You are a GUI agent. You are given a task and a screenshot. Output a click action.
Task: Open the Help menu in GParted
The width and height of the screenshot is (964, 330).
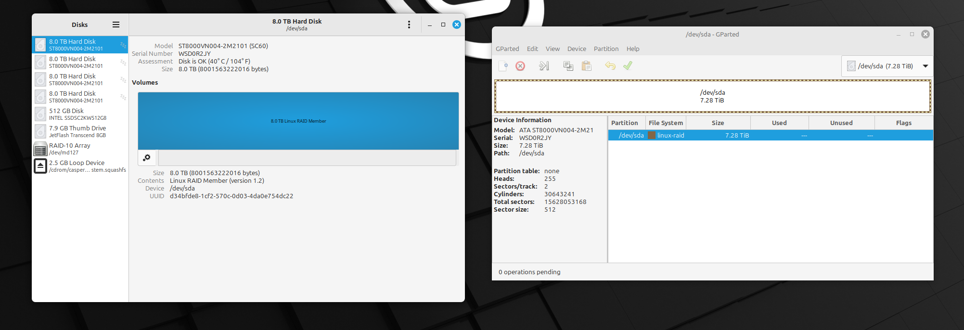click(x=633, y=49)
